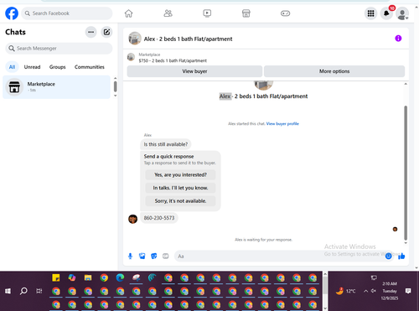Click the chat list scrollbar thumb
419x311 pixels.
(x=115, y=86)
